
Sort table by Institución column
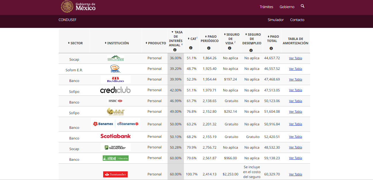(x=117, y=43)
